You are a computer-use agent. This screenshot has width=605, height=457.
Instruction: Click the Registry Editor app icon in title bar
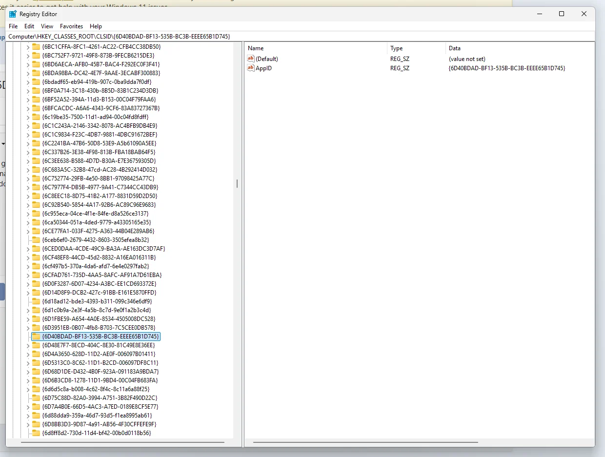pyautogui.click(x=13, y=14)
